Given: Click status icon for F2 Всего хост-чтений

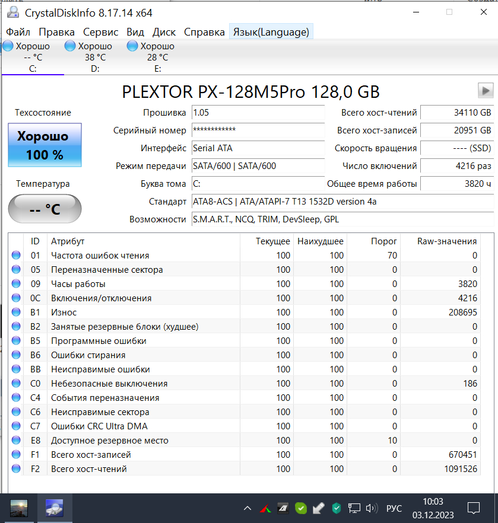Looking at the screenshot, I should 16,468.
